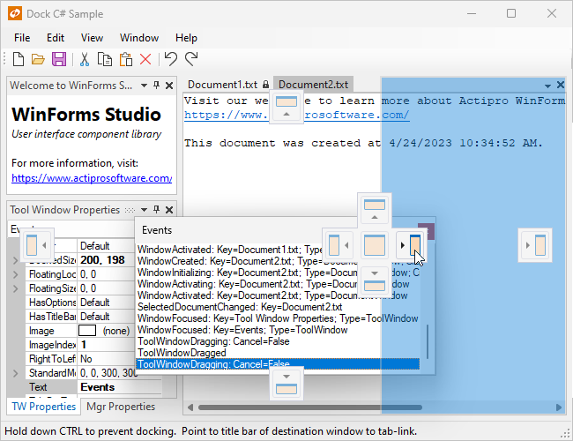Follow the actiprosoftware.com link in Welcome panel

coord(92,178)
